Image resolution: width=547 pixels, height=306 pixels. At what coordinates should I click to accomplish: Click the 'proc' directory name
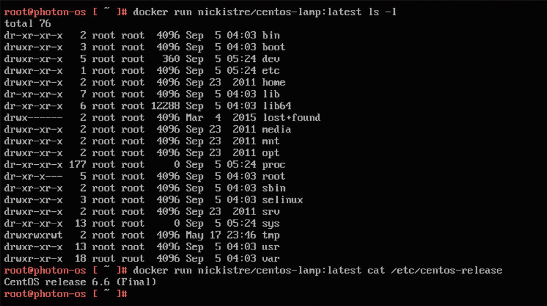coord(273,165)
